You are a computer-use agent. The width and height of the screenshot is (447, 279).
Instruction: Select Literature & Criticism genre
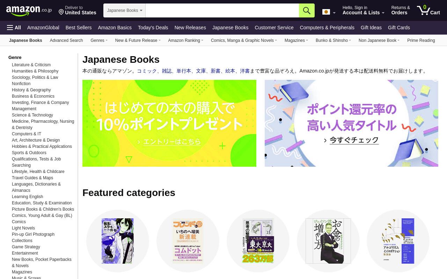tap(31, 65)
